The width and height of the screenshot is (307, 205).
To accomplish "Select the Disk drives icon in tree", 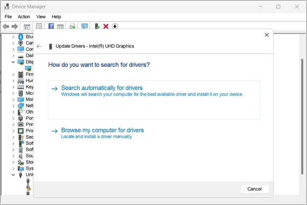I will 21,57.
